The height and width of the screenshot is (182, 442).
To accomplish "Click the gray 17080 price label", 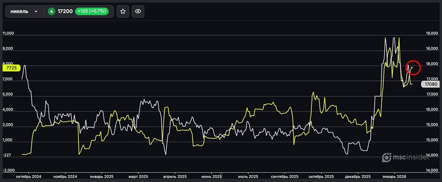I will (x=430, y=84).
